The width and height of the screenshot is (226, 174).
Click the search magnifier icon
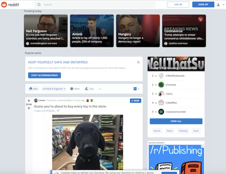click(39, 5)
